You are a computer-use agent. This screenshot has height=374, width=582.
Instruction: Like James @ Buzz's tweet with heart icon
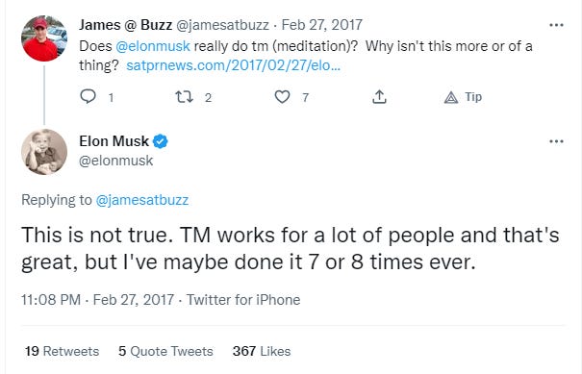click(x=282, y=97)
